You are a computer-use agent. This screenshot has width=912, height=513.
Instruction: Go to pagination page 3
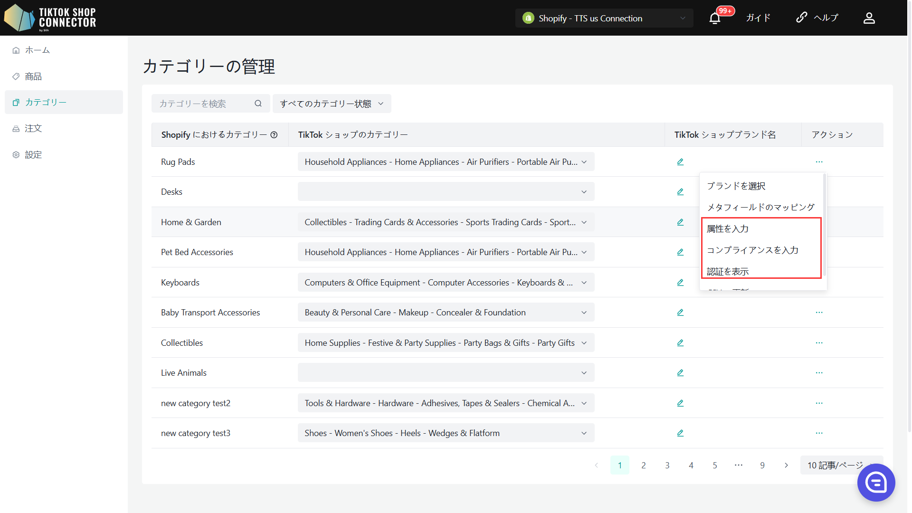point(667,465)
